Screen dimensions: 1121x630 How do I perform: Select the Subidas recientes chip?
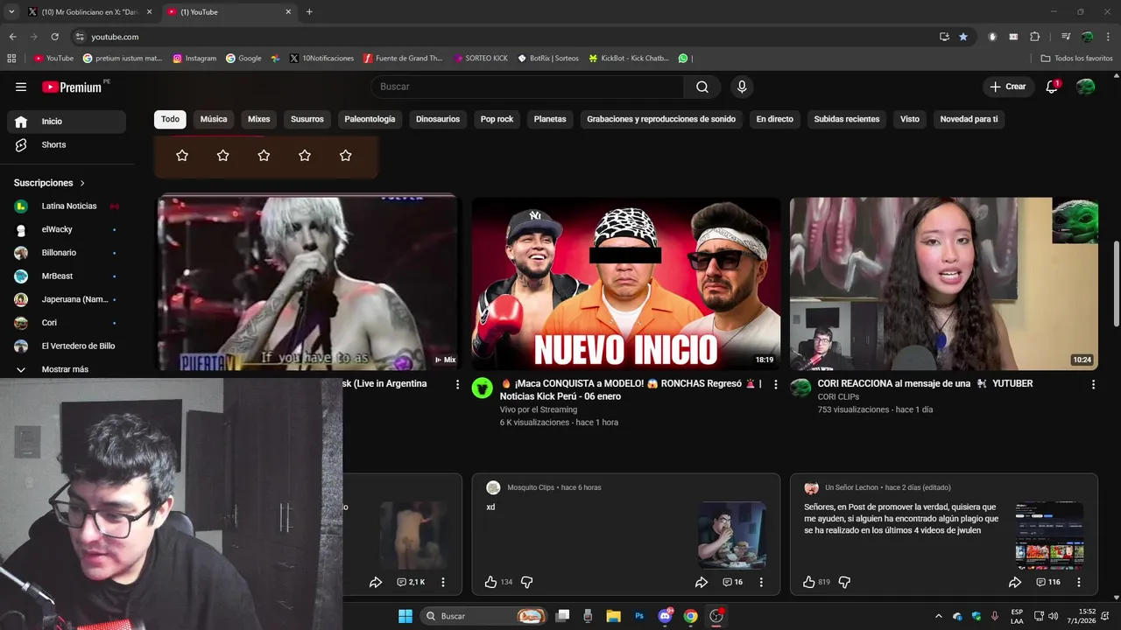coord(847,119)
